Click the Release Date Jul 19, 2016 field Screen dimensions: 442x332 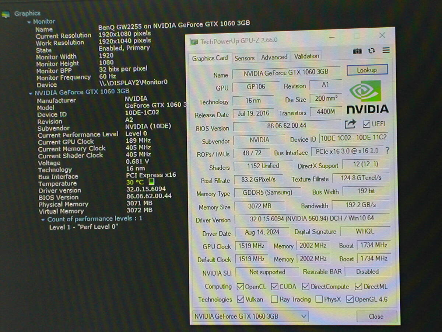(x=253, y=114)
